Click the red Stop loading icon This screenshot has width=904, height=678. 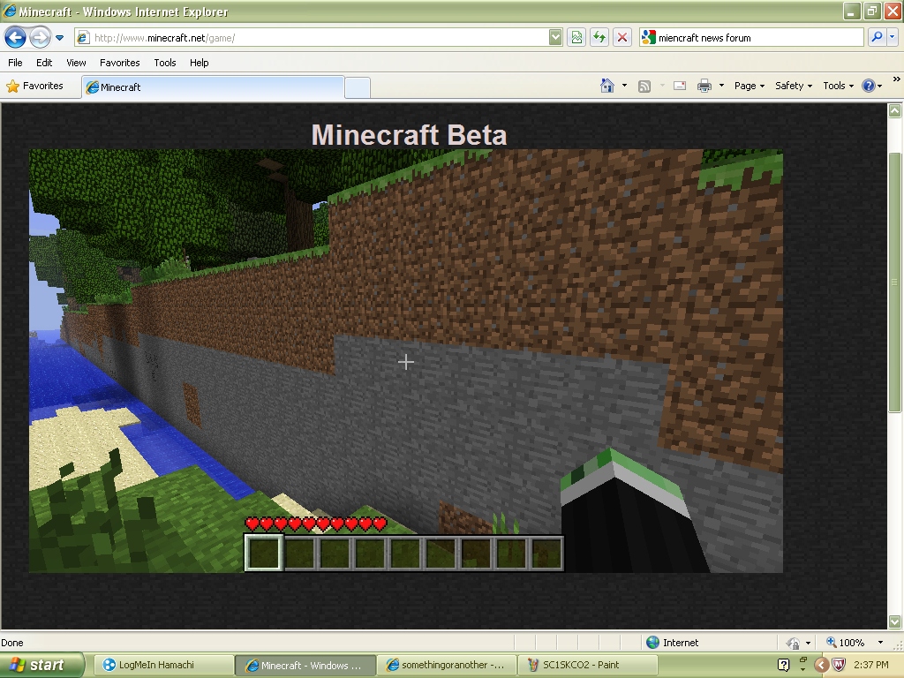(x=622, y=38)
